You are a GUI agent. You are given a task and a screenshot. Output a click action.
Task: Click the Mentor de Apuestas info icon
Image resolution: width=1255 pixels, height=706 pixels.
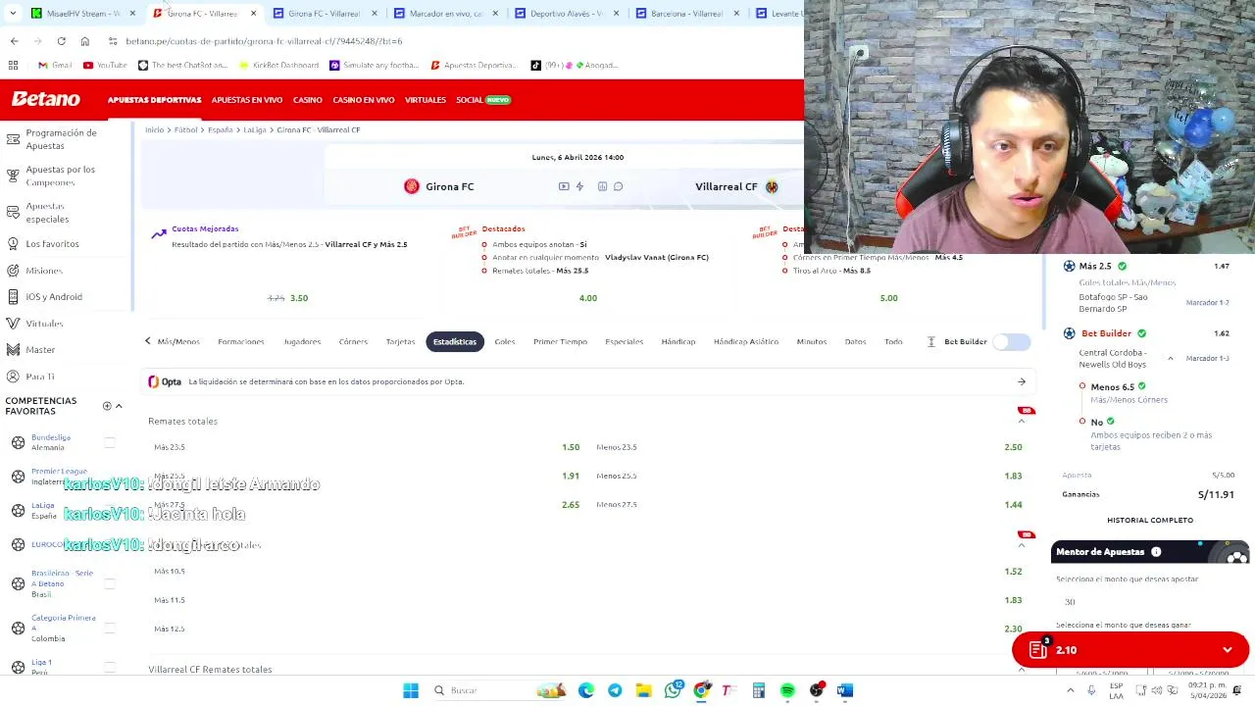point(1156,552)
